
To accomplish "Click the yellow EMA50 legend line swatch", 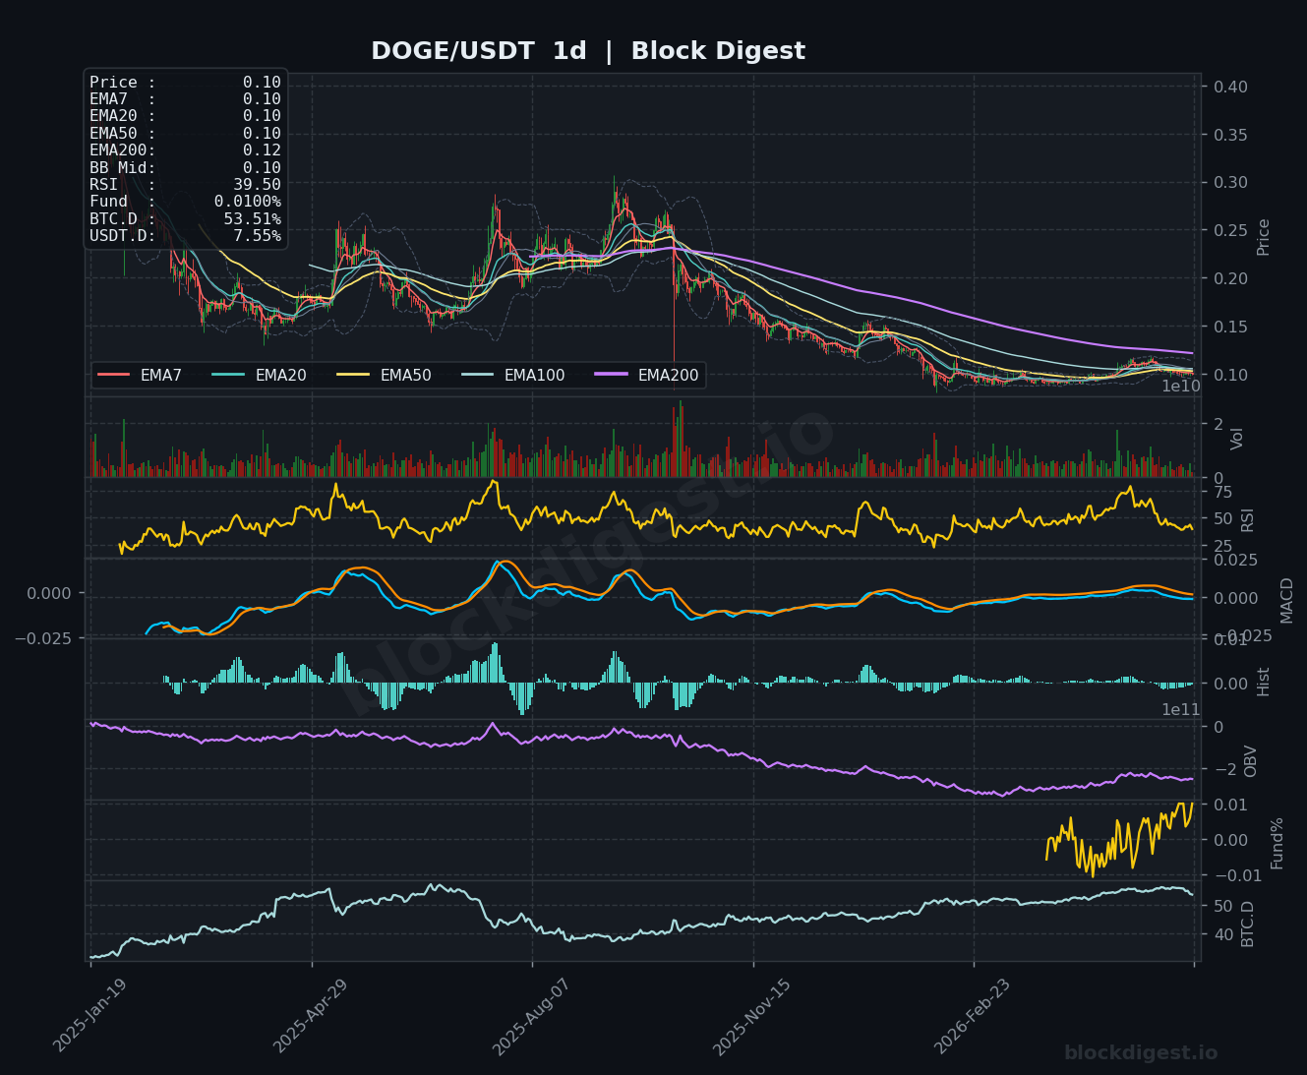I will pyautogui.click(x=353, y=375).
